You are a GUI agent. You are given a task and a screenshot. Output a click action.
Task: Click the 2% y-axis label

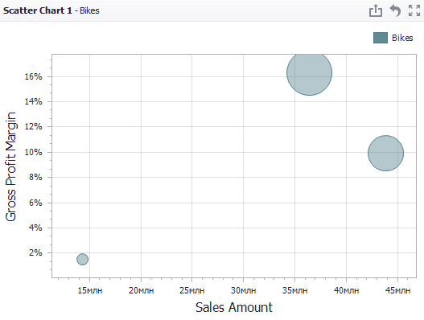(x=35, y=252)
